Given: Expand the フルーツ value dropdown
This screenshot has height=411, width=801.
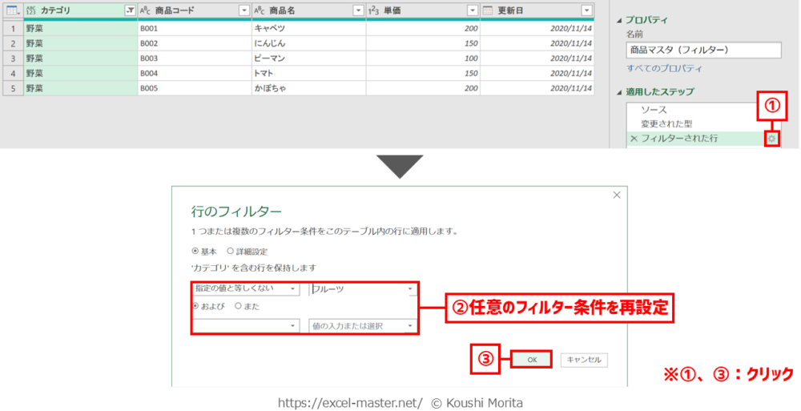Looking at the screenshot, I should (x=410, y=288).
